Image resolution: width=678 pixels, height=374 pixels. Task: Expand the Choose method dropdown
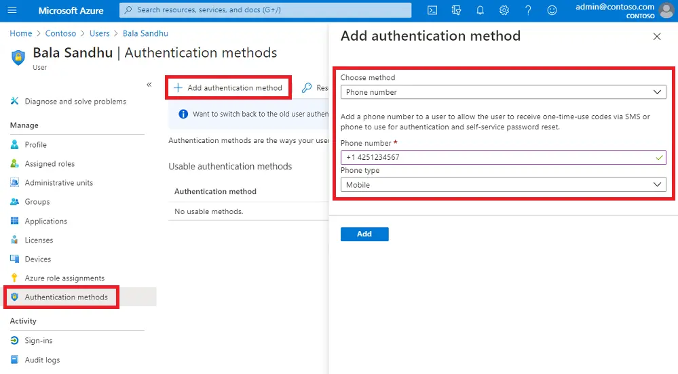[503, 92]
